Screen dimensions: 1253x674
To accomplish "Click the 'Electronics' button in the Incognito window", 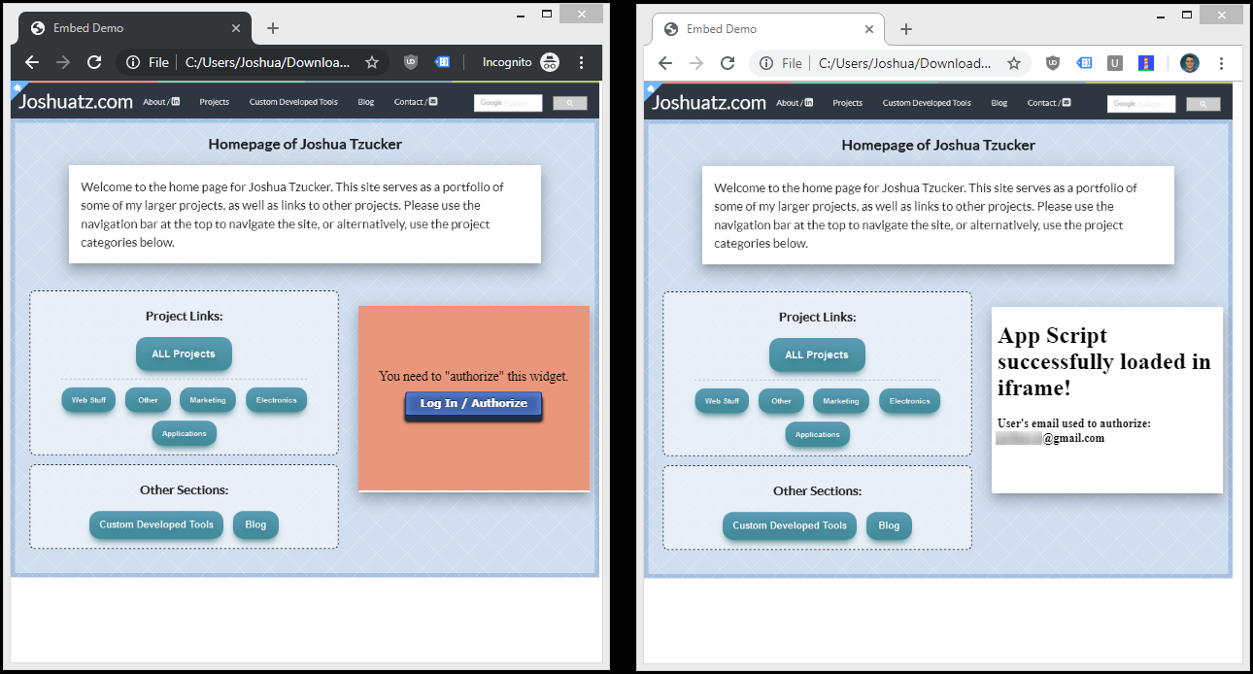I will pos(276,400).
